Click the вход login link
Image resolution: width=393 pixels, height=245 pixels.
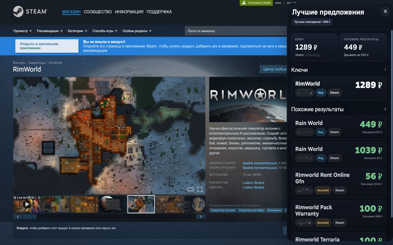pyautogui.click(x=278, y=3)
